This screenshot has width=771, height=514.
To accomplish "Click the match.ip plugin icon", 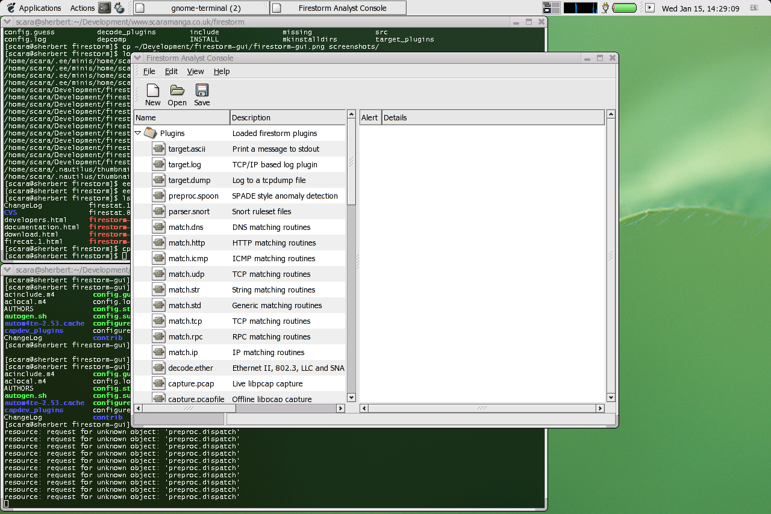I will (x=159, y=352).
